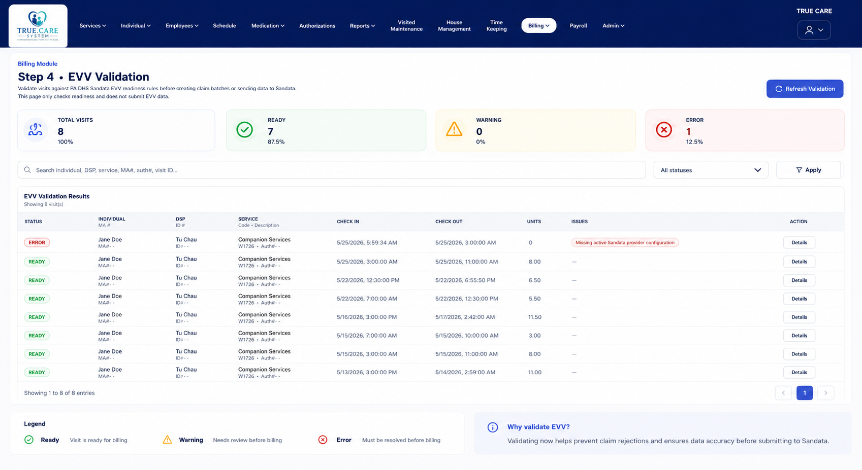This screenshot has width=862, height=470.
Task: Click the green Ready checkmark card icon
Action: click(244, 130)
